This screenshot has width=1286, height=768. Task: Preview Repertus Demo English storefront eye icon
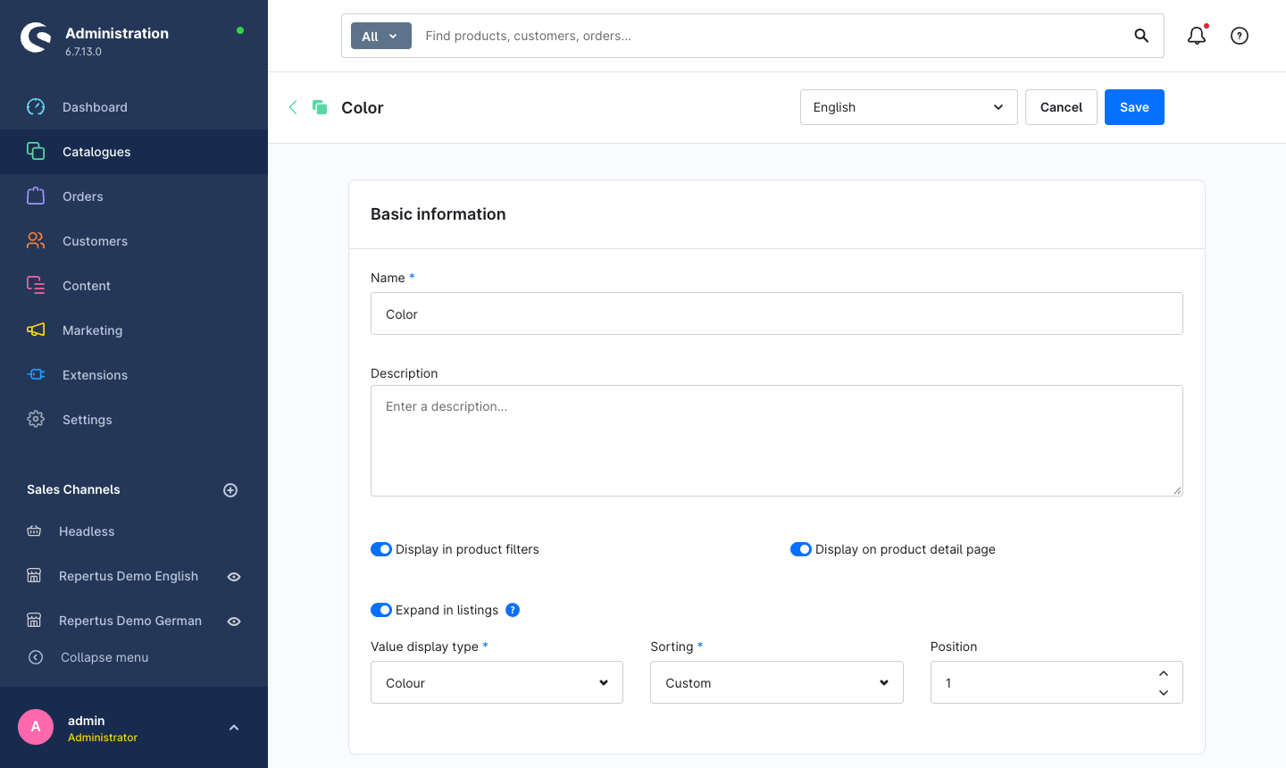coord(234,577)
